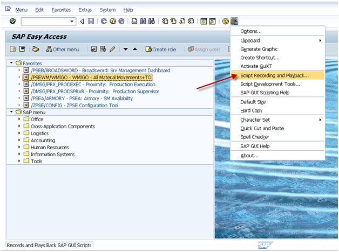Expand the Human Resources folder
This screenshot has width=339, height=252.
pos(19,147)
